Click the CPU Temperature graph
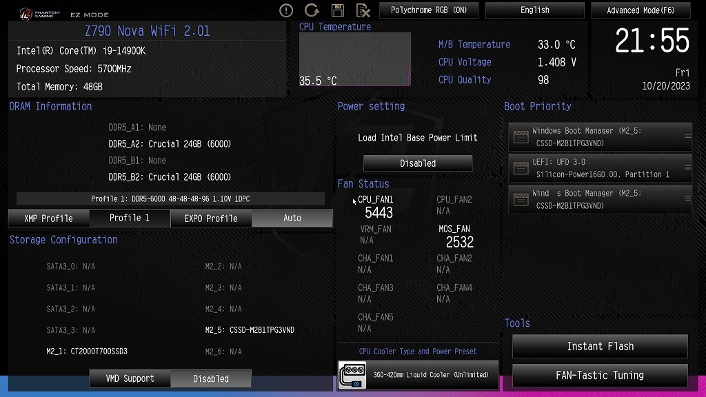The image size is (706, 397). (x=355, y=59)
